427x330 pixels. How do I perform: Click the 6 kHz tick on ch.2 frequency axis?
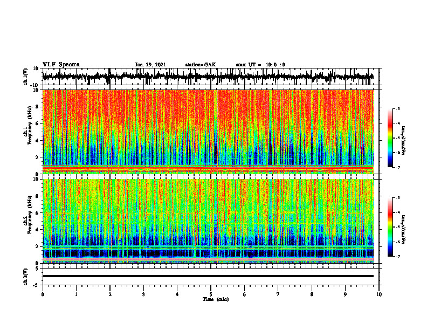click(37, 213)
